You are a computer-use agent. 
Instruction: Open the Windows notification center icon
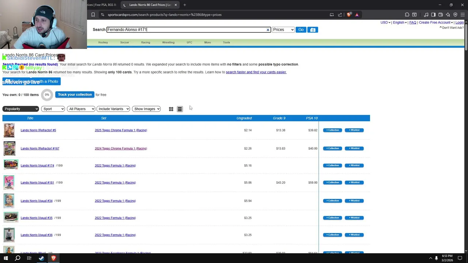point(460,258)
